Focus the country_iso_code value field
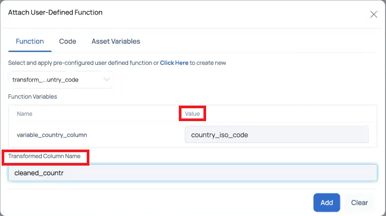 click(276, 135)
